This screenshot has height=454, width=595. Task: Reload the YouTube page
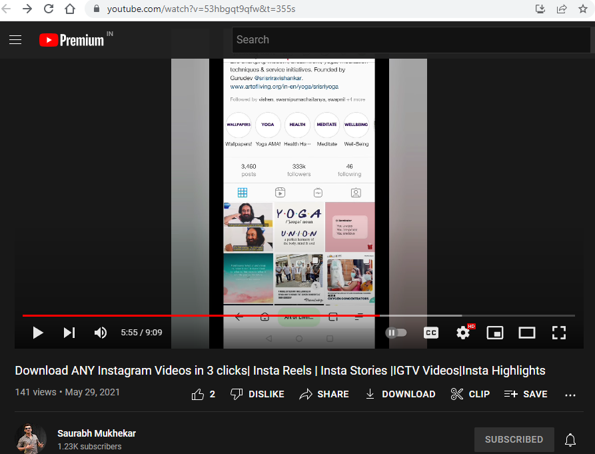click(x=49, y=9)
